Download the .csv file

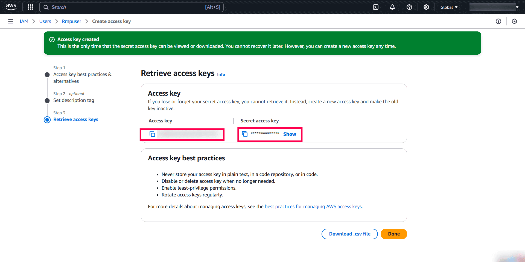(x=349, y=234)
